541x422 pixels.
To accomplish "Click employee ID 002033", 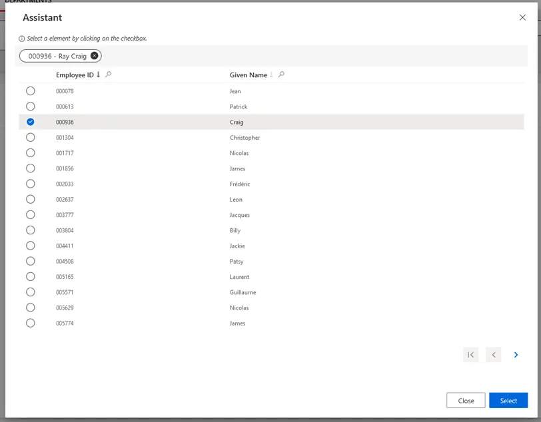I will [65, 184].
